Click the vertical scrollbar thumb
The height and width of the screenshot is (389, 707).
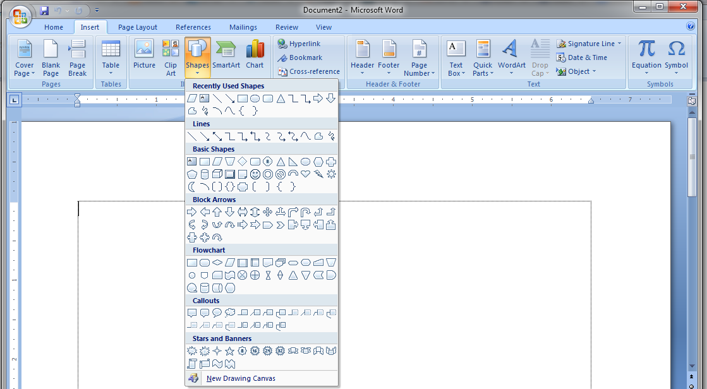(692, 157)
